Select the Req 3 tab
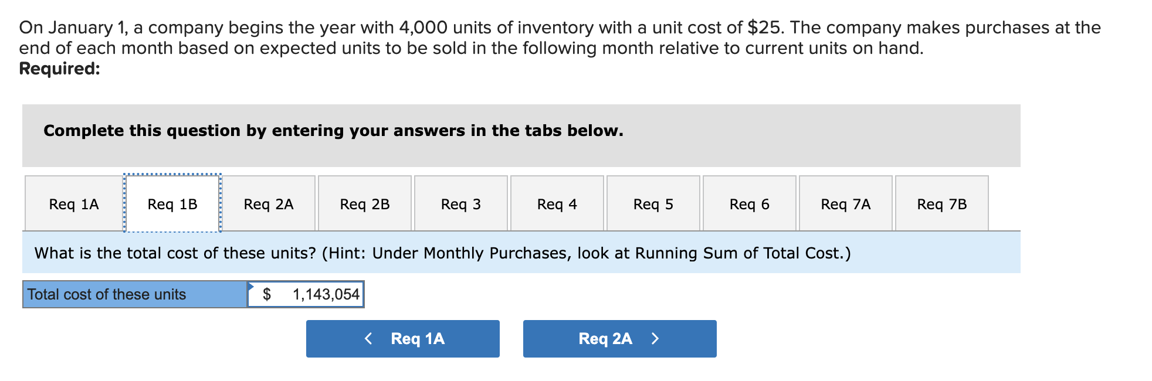 point(461,204)
